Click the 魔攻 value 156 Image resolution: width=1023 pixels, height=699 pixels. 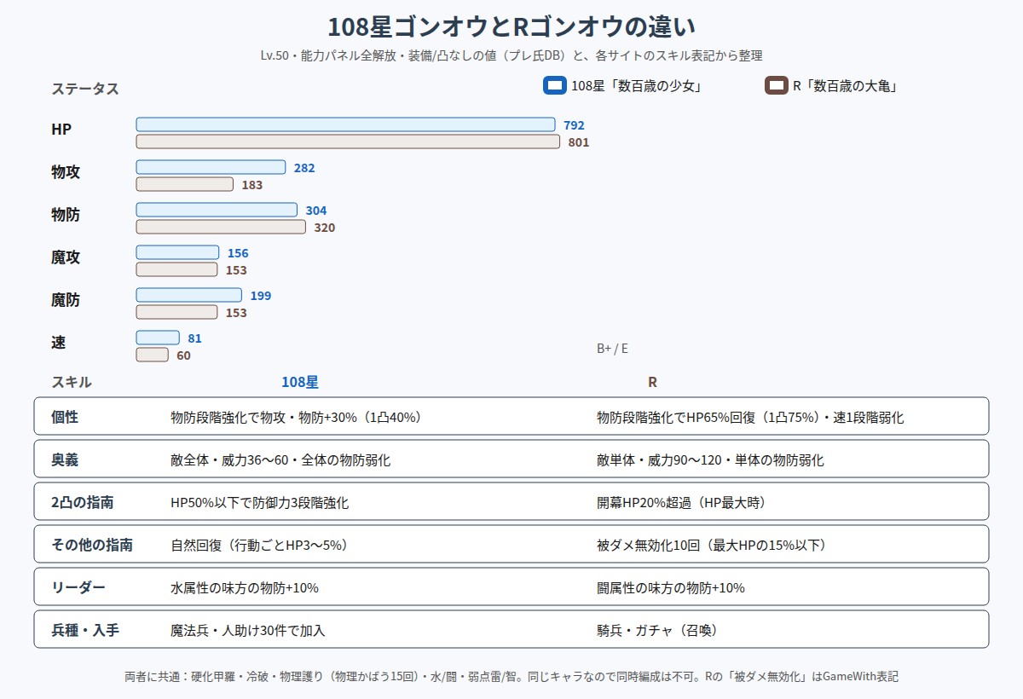(x=238, y=253)
